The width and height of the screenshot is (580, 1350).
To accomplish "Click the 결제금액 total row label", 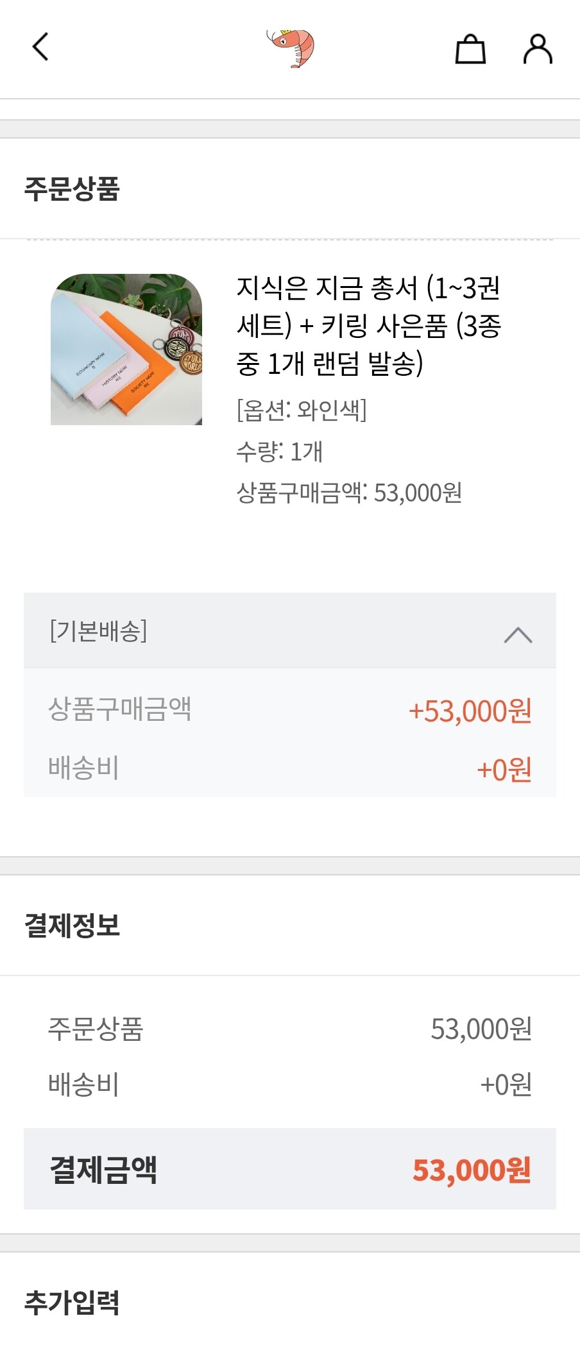I will pos(103,1169).
